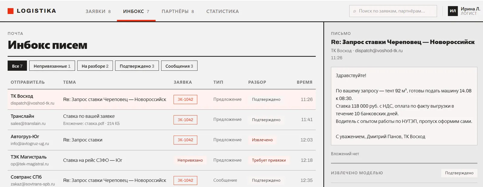The height and width of the screenshot is (187, 483).
Task: Switch to the Инбокс tab
Action: click(136, 11)
